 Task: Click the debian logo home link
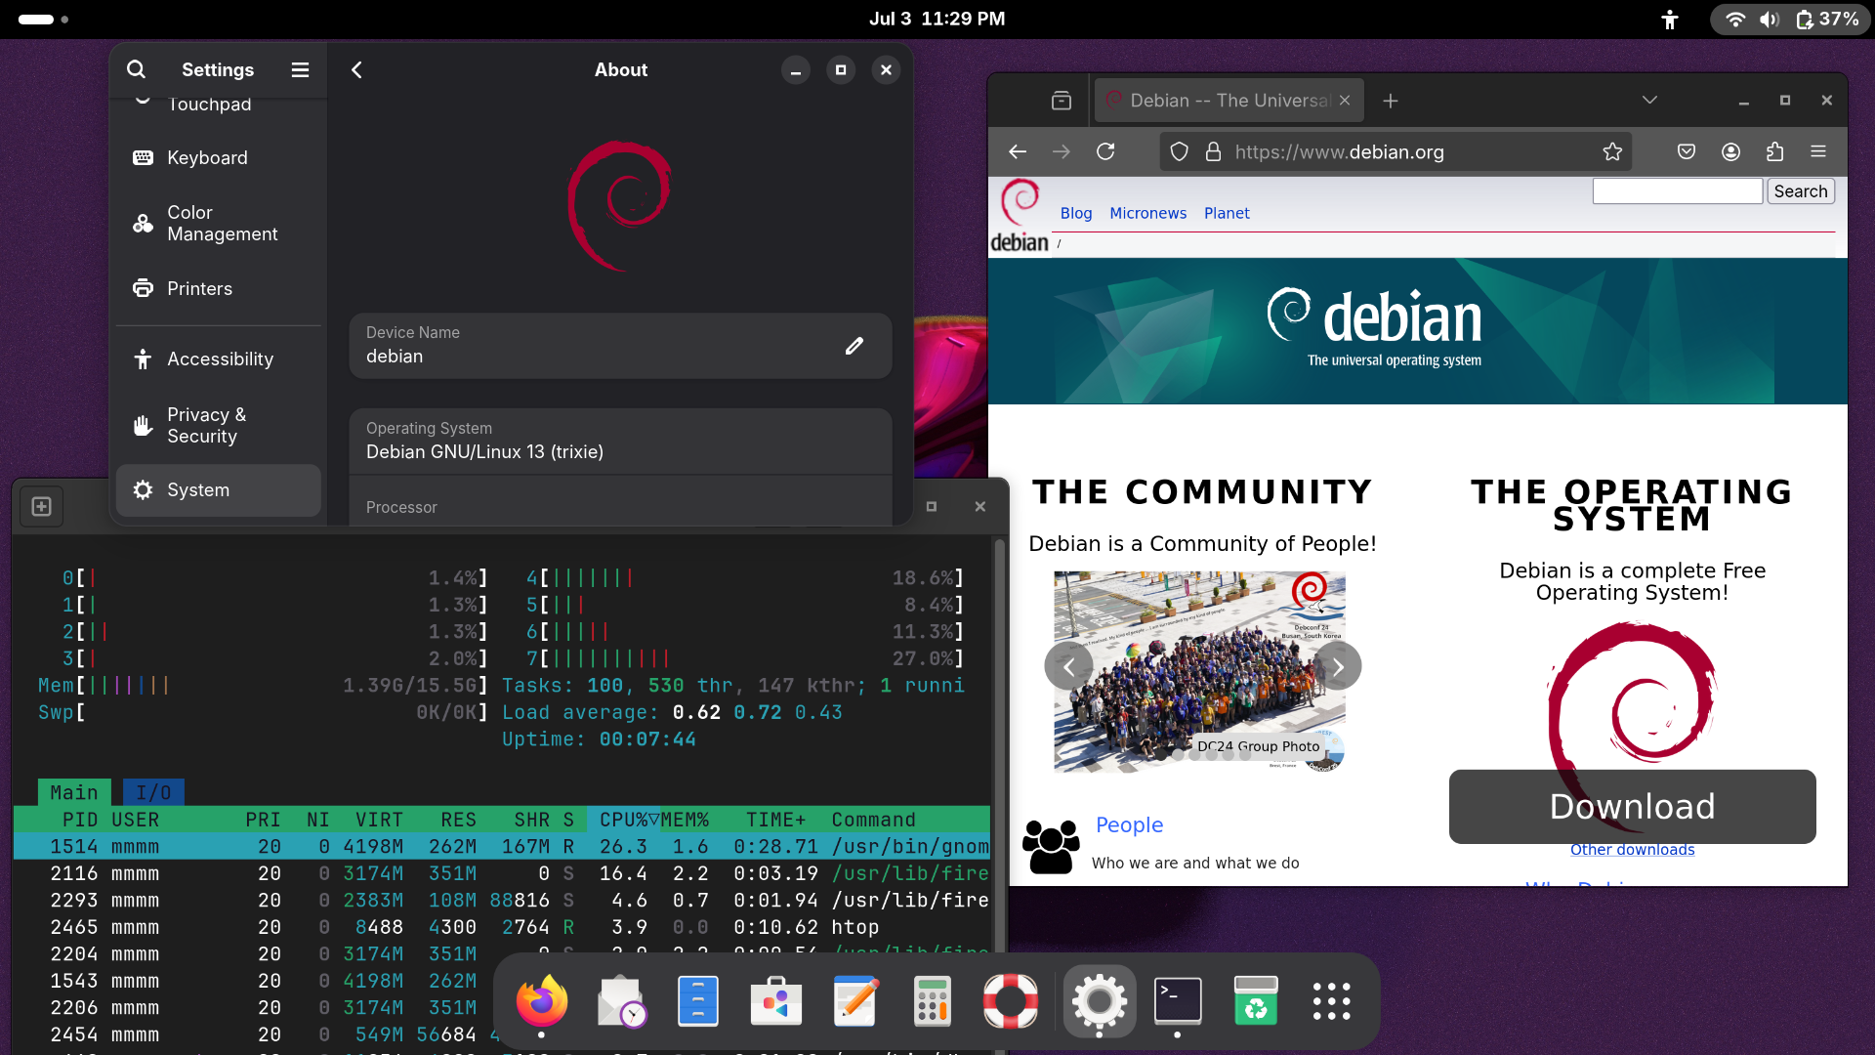[x=1020, y=216]
